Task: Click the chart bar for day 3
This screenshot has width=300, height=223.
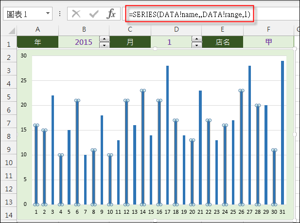Action: (53, 150)
